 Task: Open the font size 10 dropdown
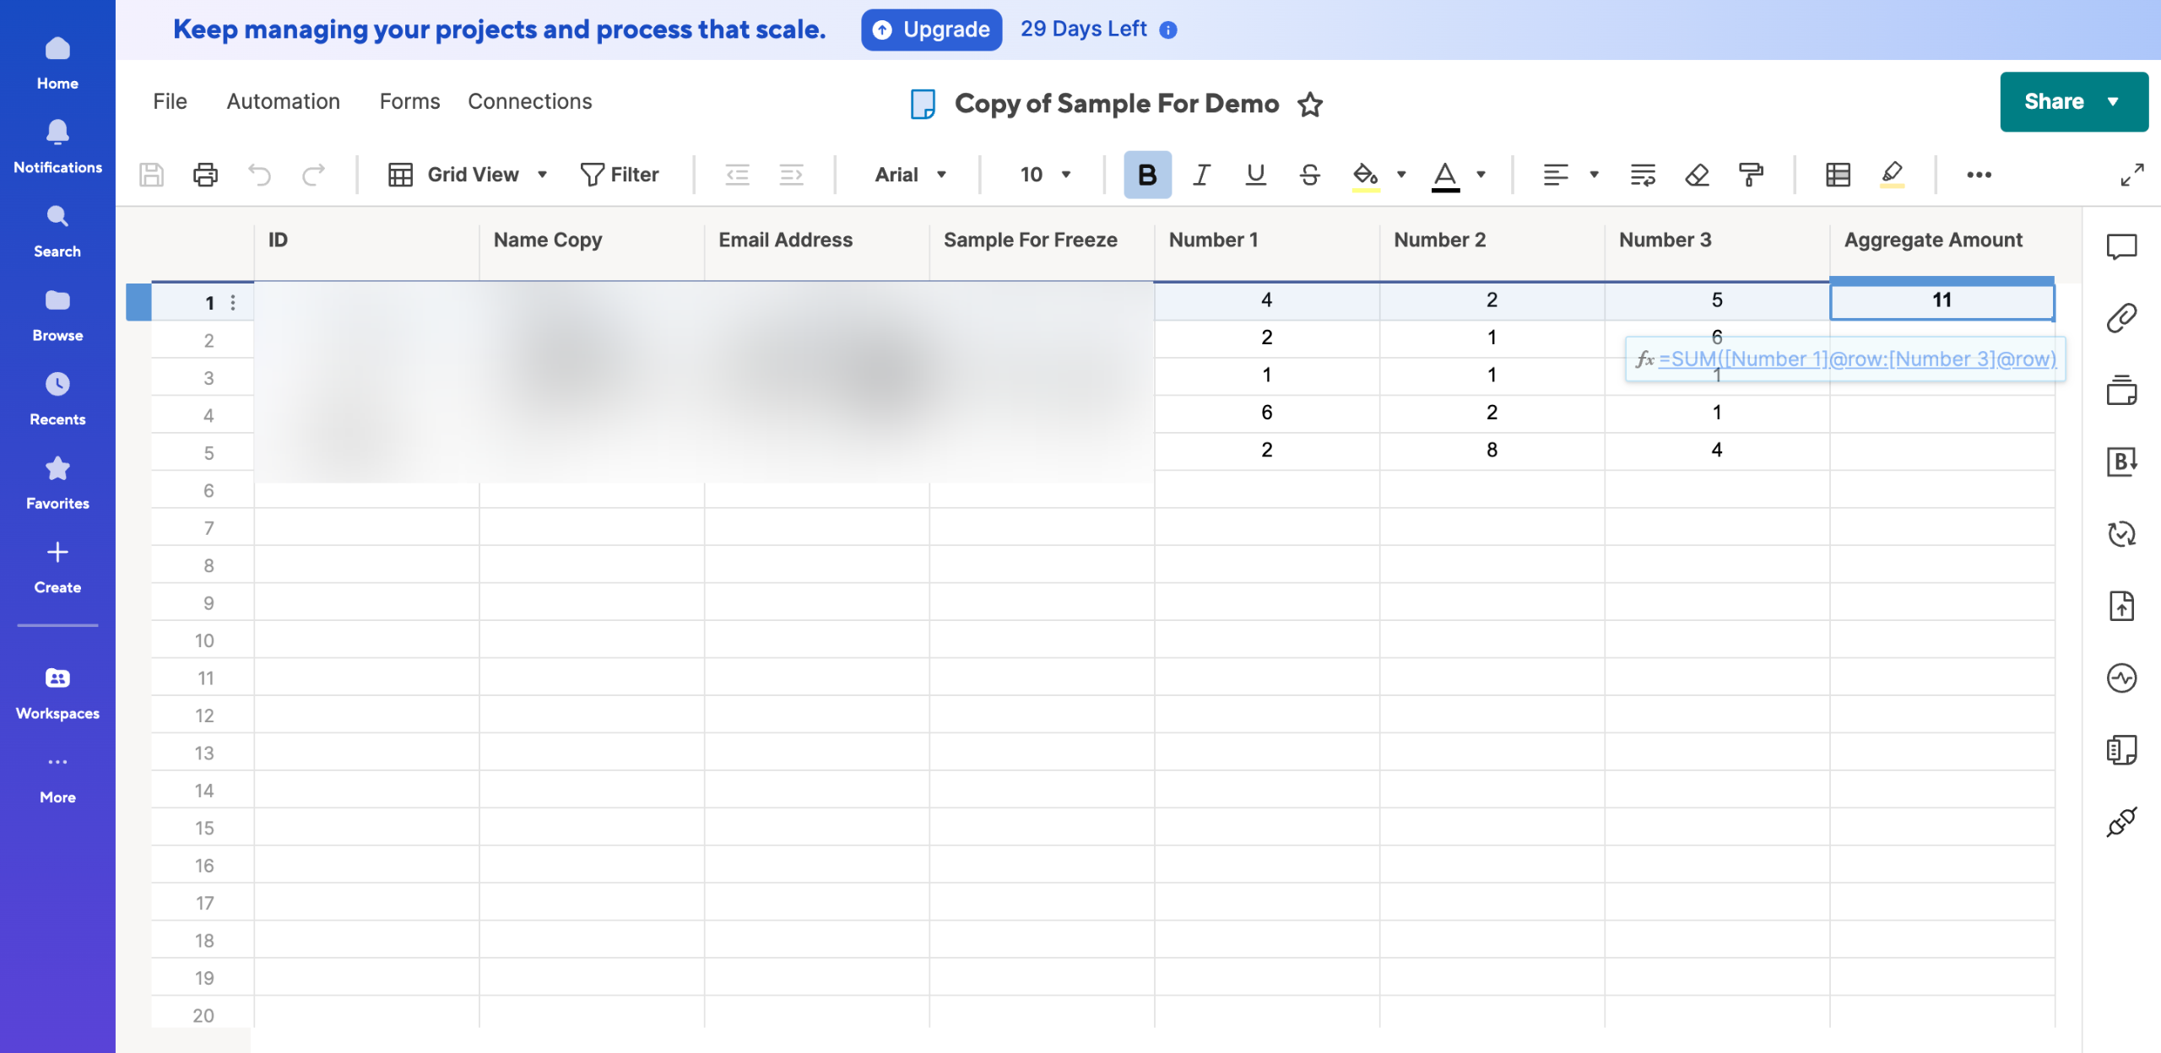pos(1045,175)
